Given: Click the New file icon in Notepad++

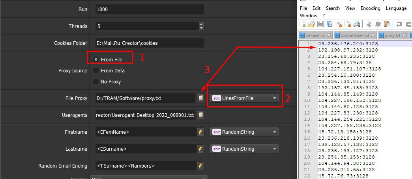Looking at the screenshot, I should pyautogui.click(x=302, y=24).
